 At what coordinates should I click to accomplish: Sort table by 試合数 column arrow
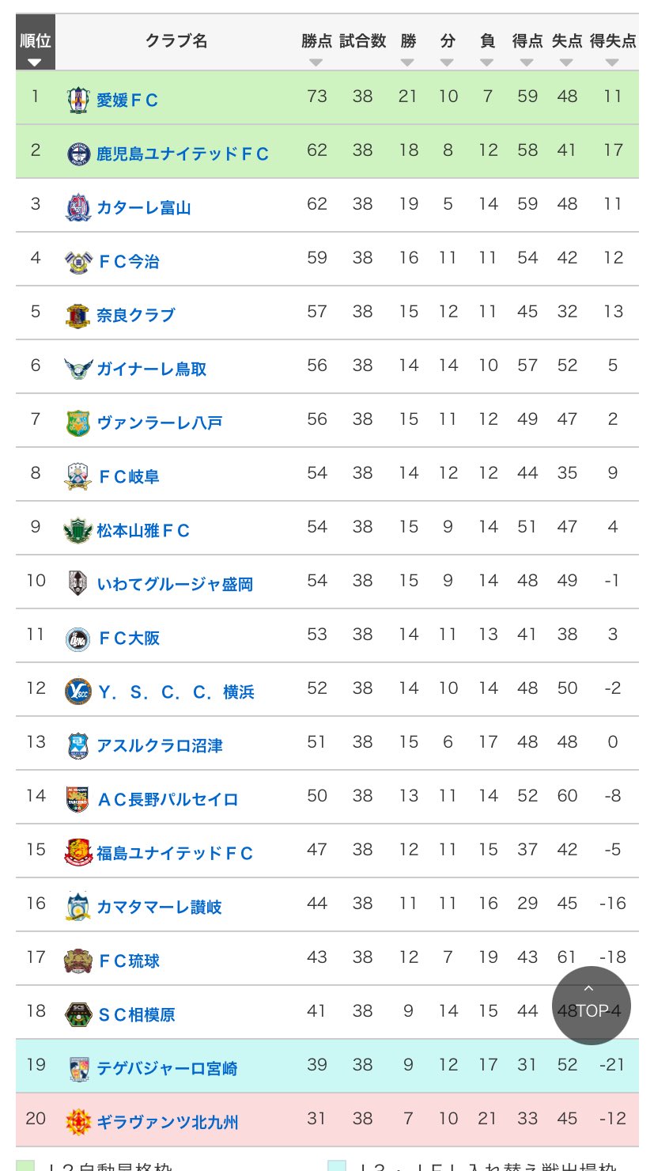point(363,63)
